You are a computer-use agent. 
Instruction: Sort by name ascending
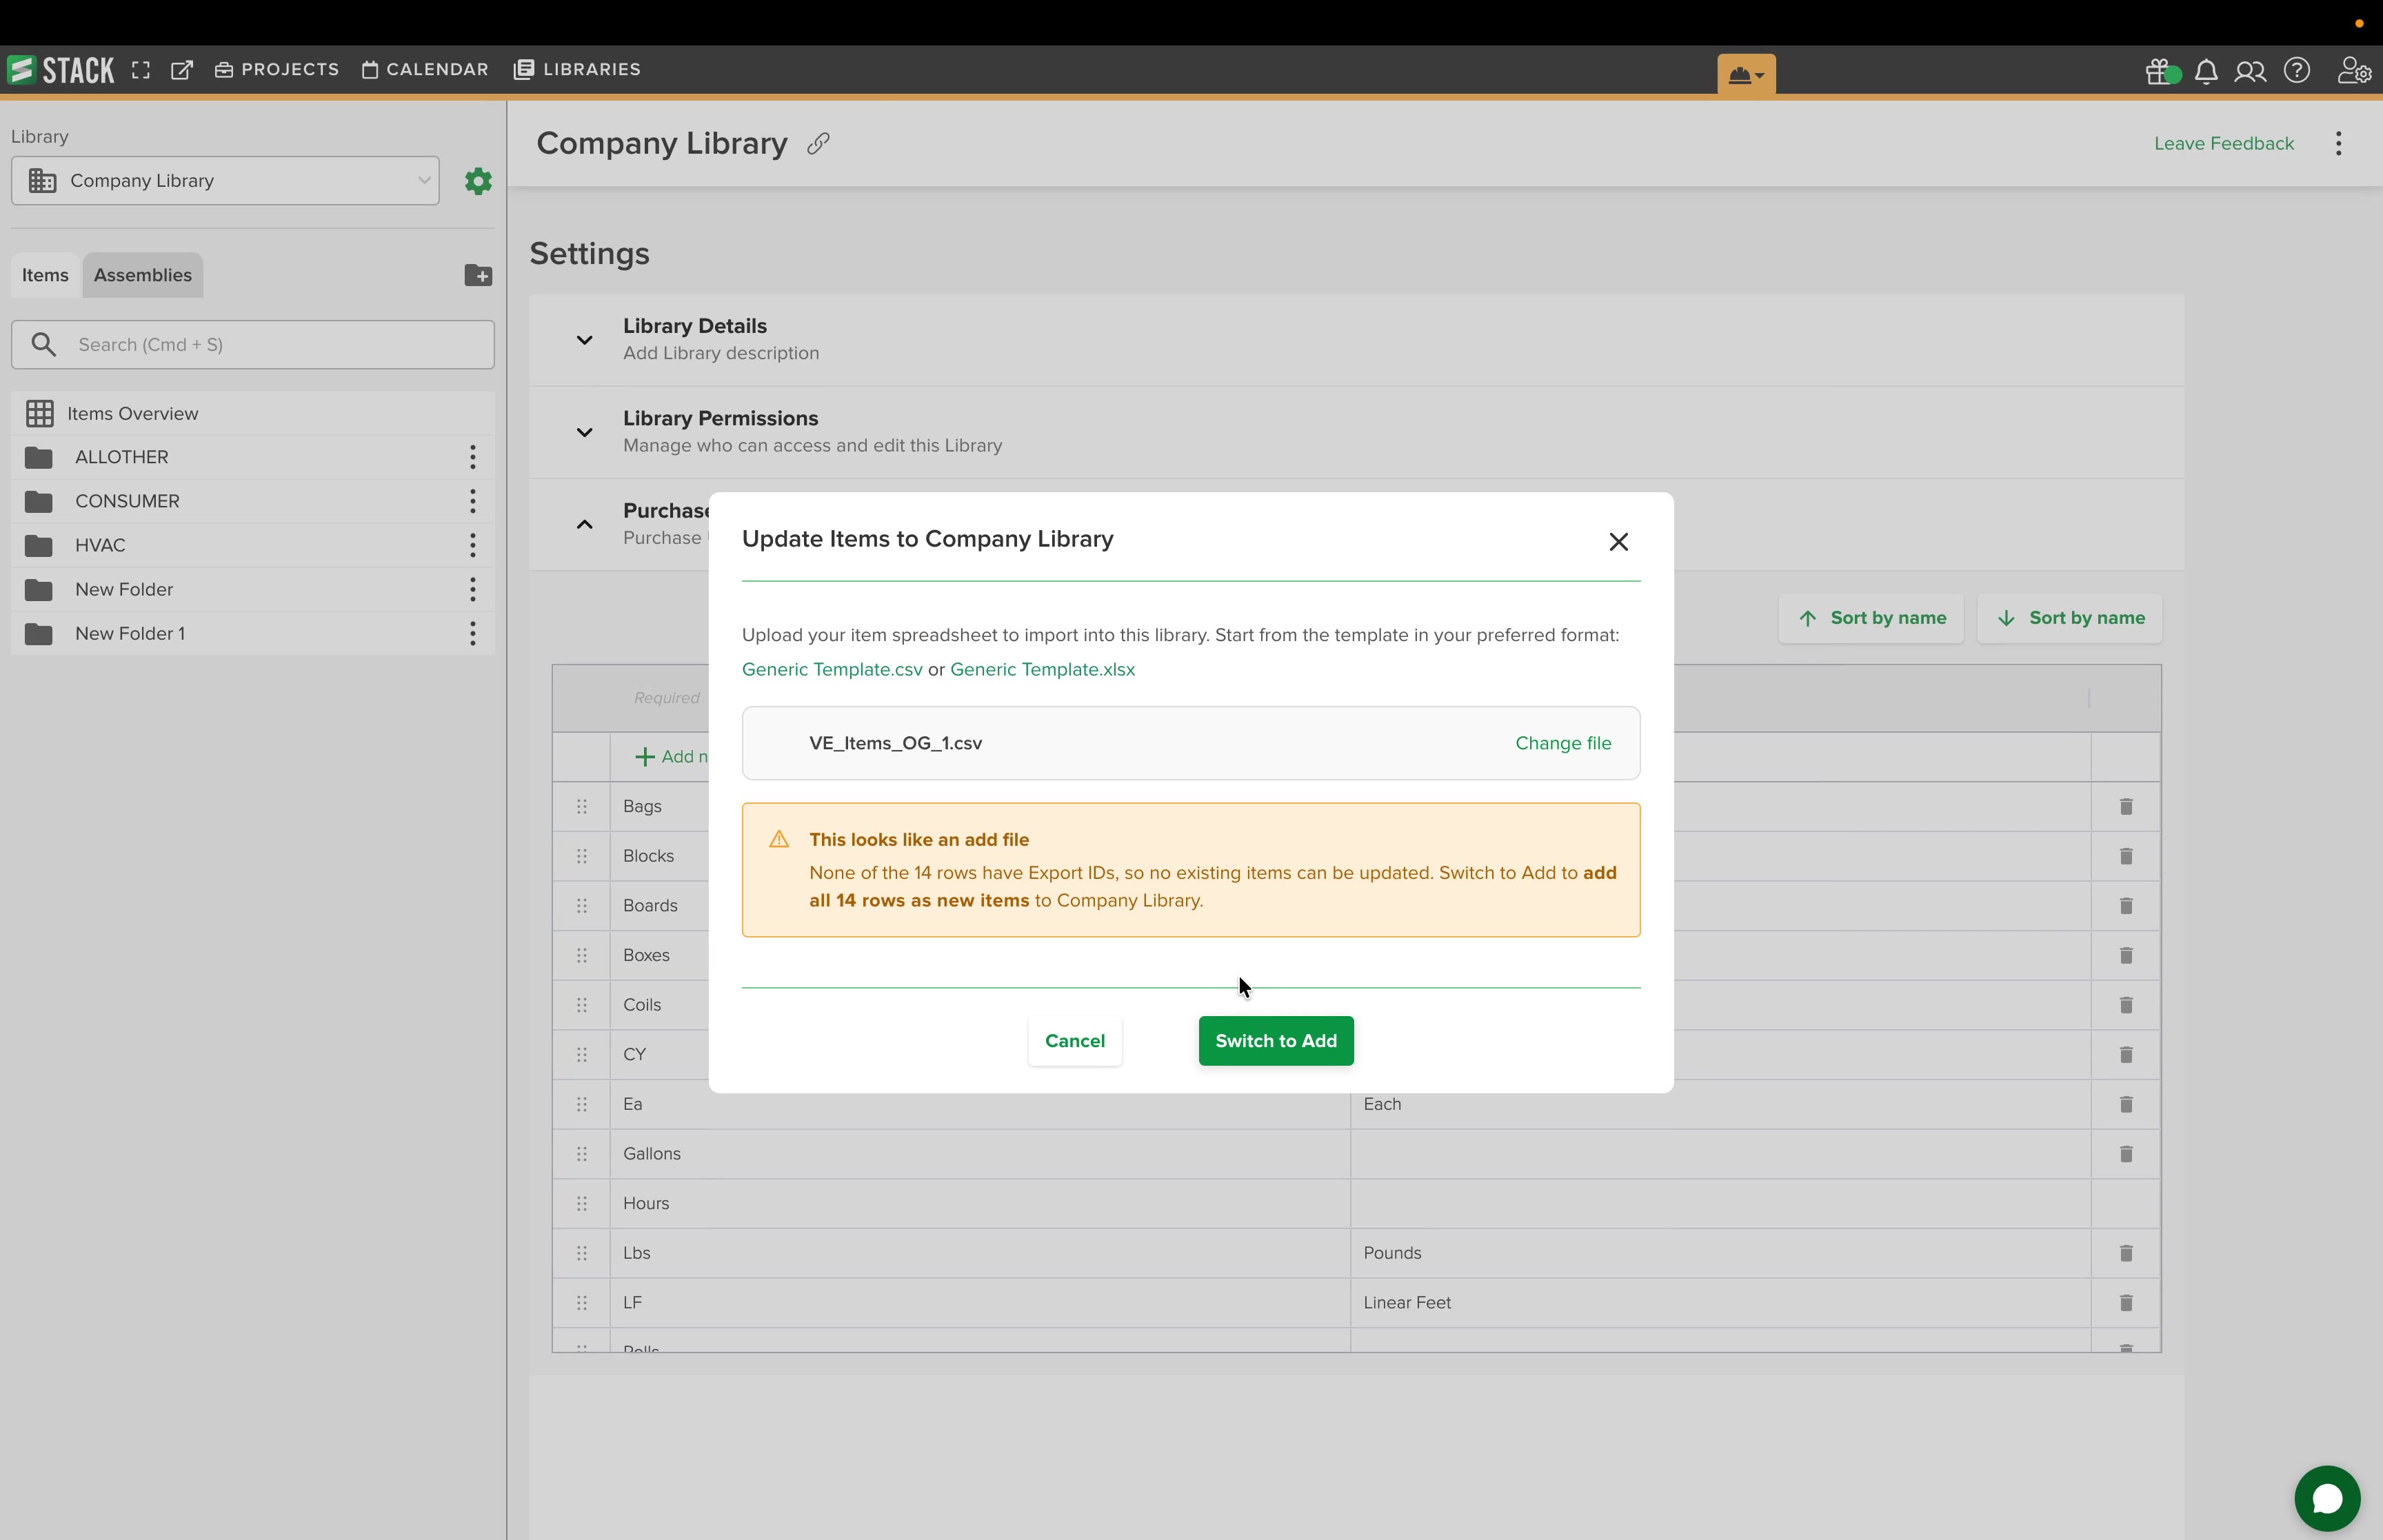(1870, 618)
